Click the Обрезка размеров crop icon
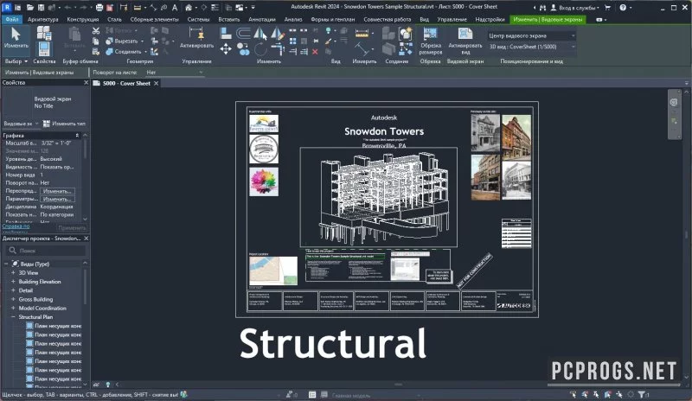 tap(430, 40)
